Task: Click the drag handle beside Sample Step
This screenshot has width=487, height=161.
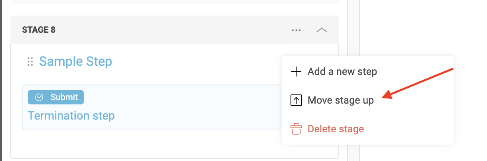Action: [x=29, y=62]
